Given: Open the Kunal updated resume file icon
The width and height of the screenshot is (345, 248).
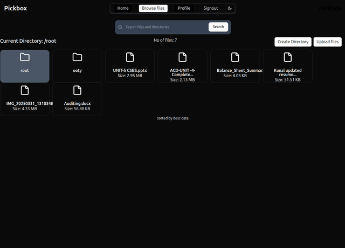Looking at the screenshot, I should [287, 57].
